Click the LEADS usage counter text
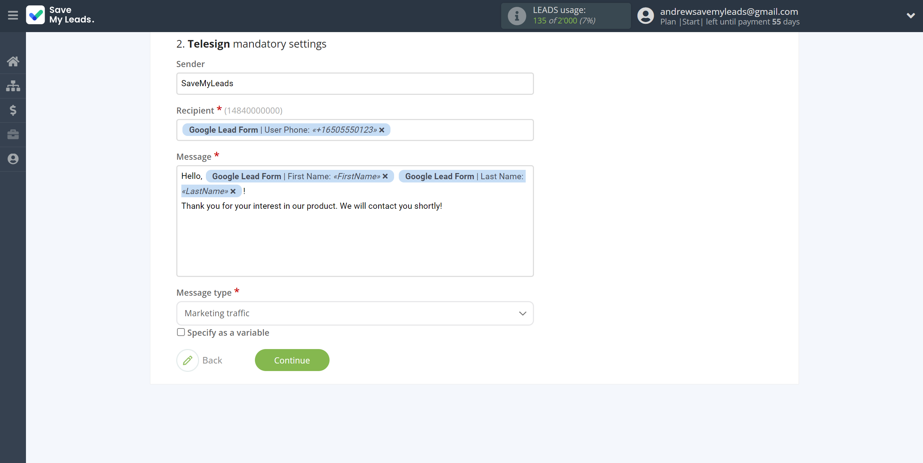 564,21
